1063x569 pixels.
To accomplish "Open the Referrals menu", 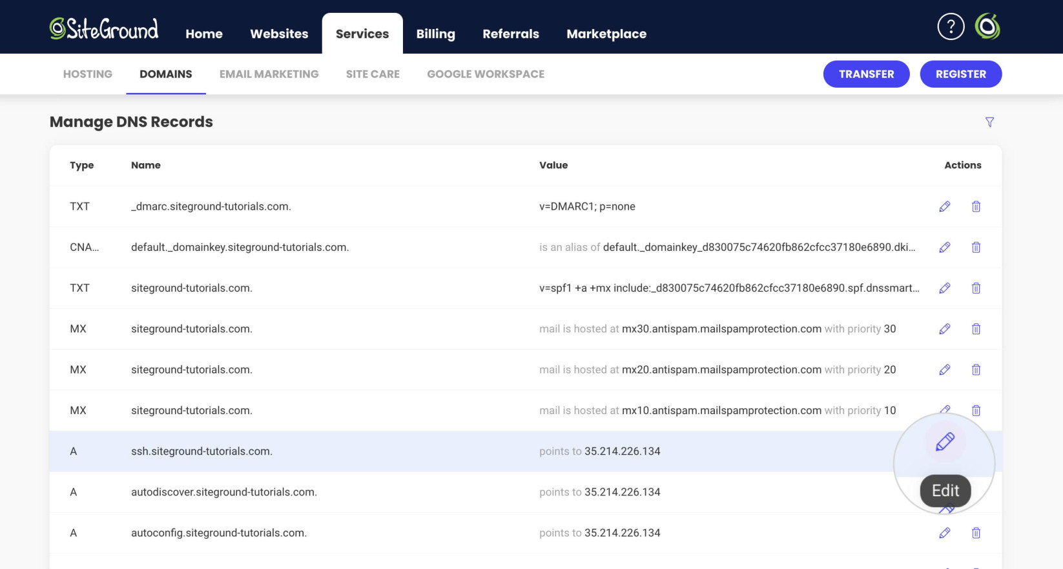I will click(511, 34).
